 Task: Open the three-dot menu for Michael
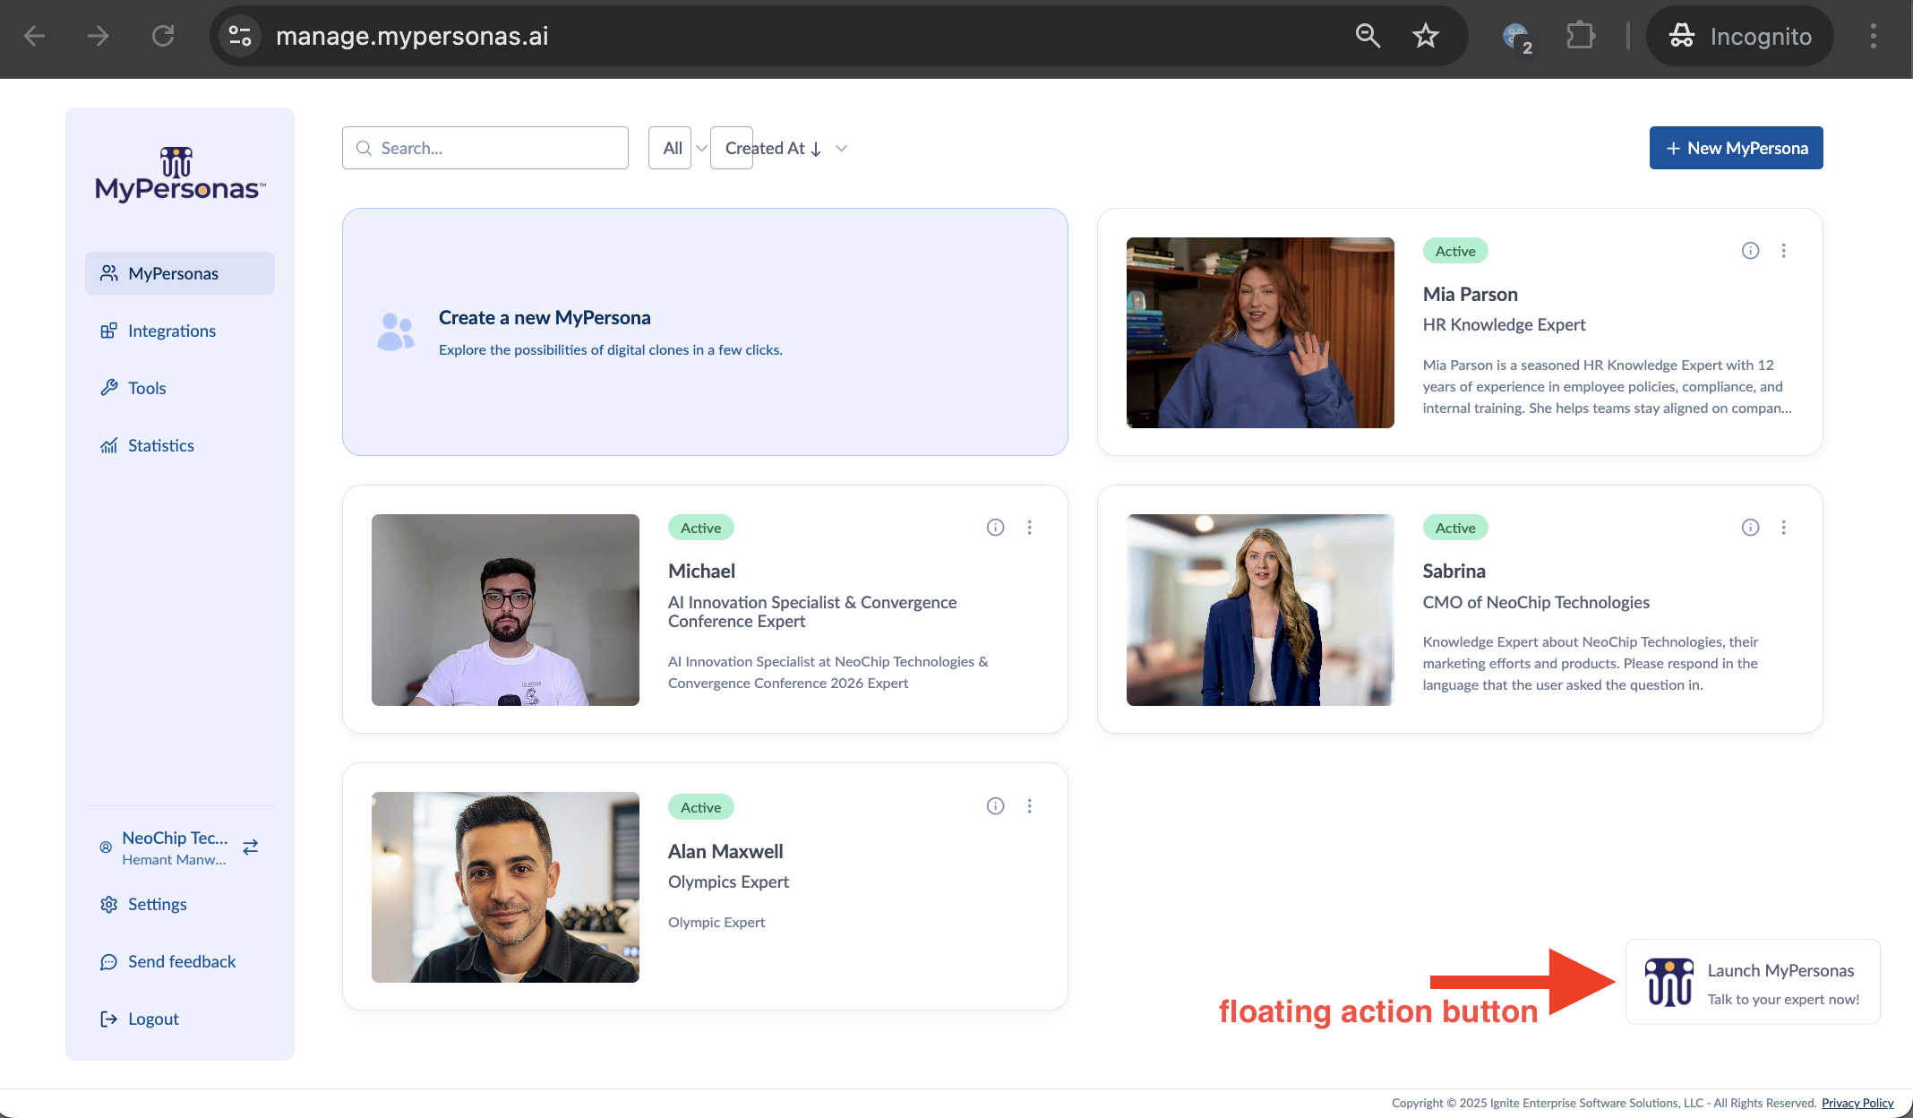pyautogui.click(x=1030, y=528)
